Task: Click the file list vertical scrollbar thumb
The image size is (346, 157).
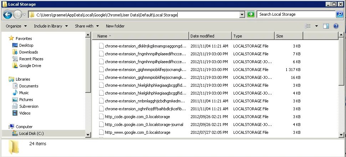Action: [x=341, y=61]
